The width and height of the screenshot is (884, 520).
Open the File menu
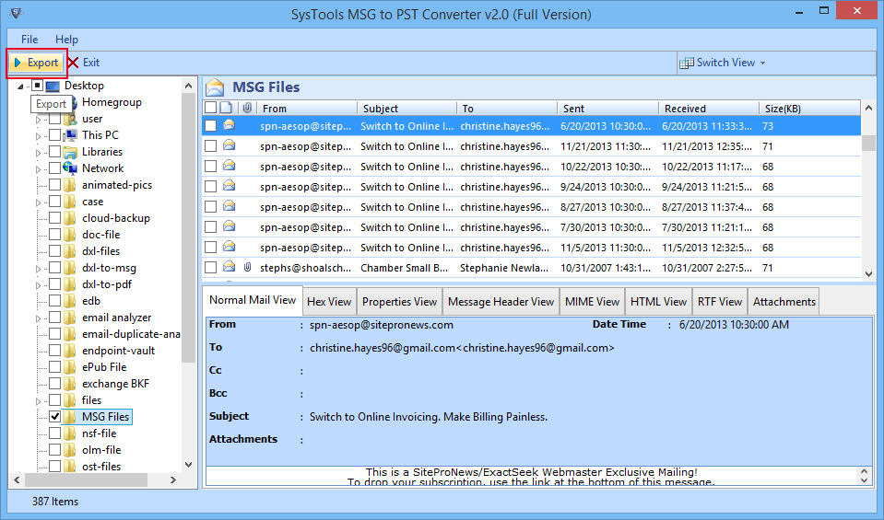(29, 40)
